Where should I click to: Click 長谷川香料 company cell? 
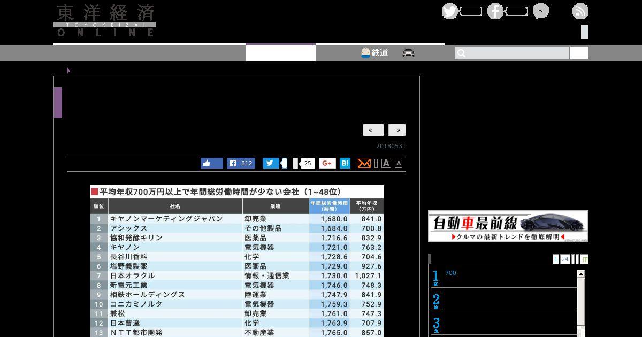tap(128, 257)
